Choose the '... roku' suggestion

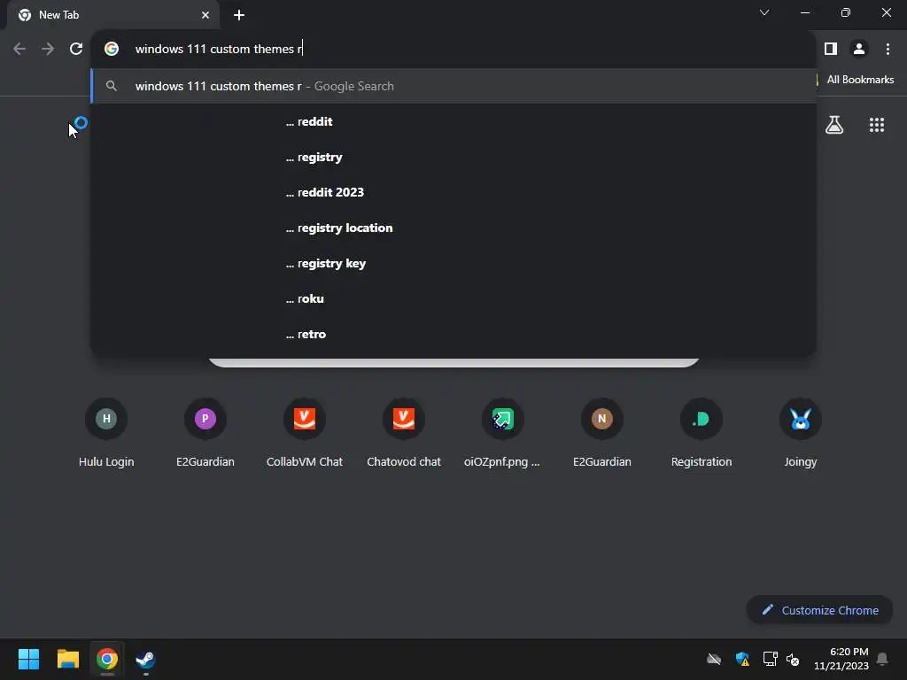454,298
